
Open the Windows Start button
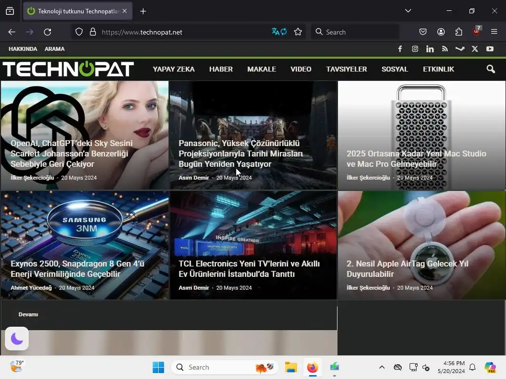click(159, 367)
